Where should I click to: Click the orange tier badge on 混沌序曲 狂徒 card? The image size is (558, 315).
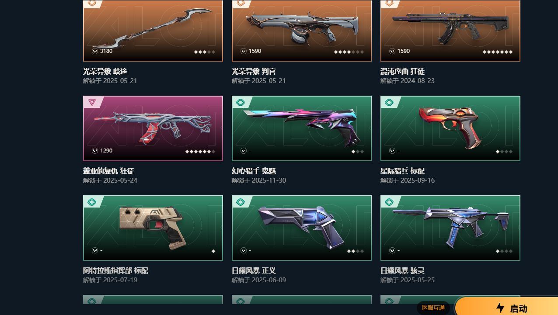click(x=389, y=3)
